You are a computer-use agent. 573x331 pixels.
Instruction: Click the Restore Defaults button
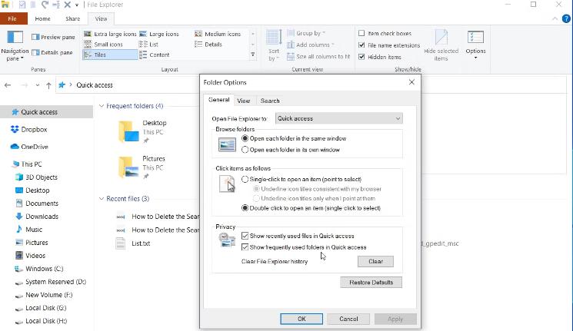point(371,283)
